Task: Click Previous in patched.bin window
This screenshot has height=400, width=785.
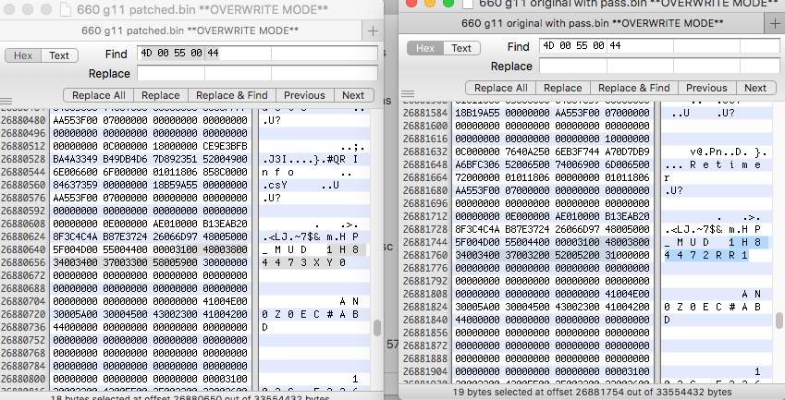Action: [304, 95]
